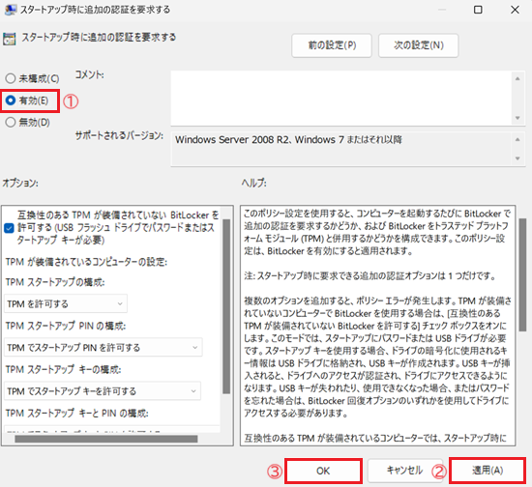Confirm with the OK button
This screenshot has width=532, height=487.
click(323, 471)
